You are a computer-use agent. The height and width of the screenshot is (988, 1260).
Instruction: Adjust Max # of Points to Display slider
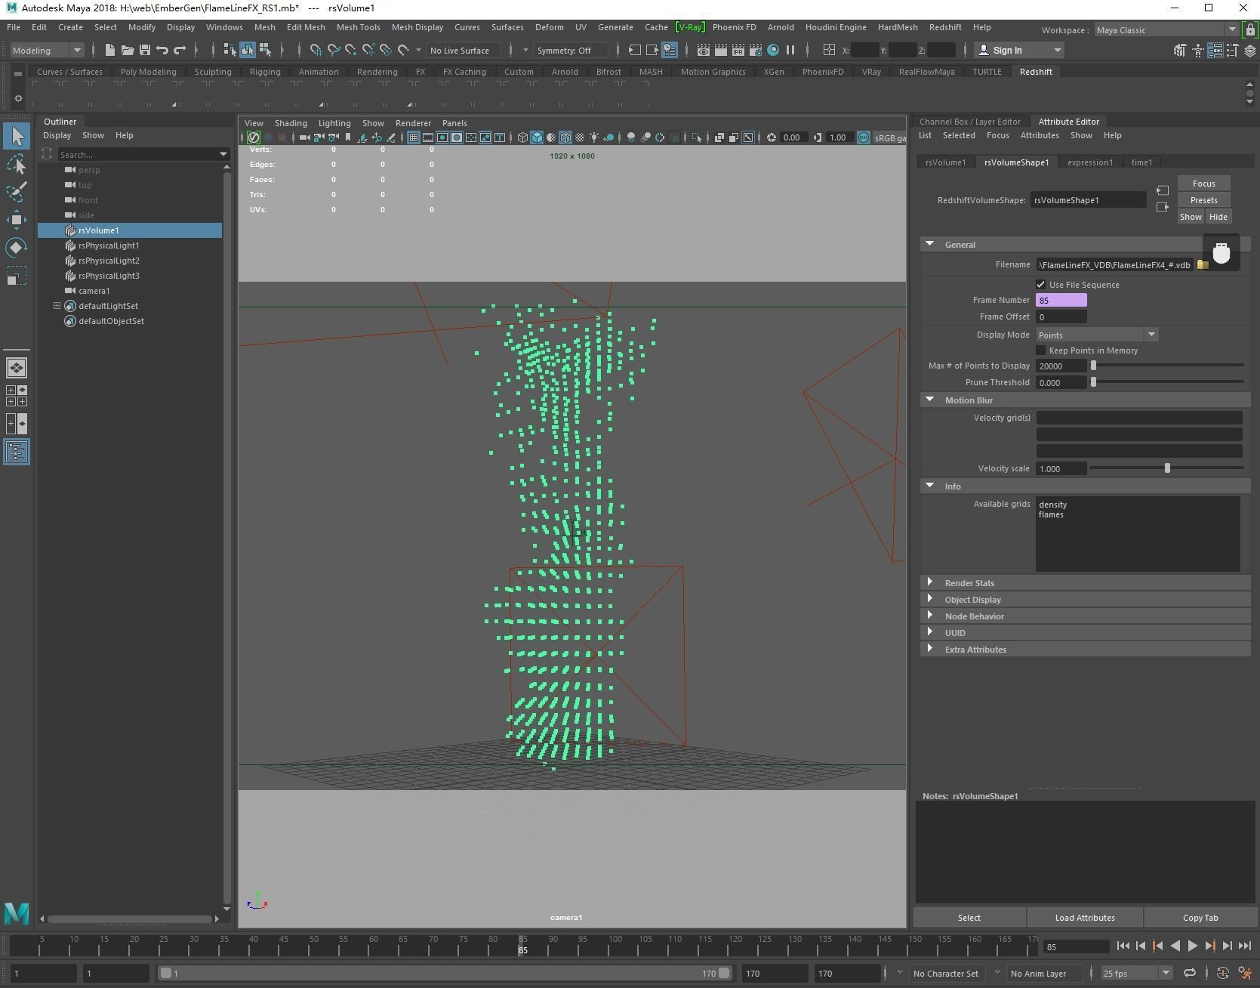[1093, 366]
